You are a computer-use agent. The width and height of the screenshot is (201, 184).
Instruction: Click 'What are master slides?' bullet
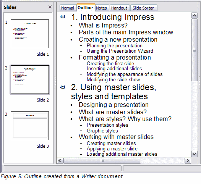113,112
